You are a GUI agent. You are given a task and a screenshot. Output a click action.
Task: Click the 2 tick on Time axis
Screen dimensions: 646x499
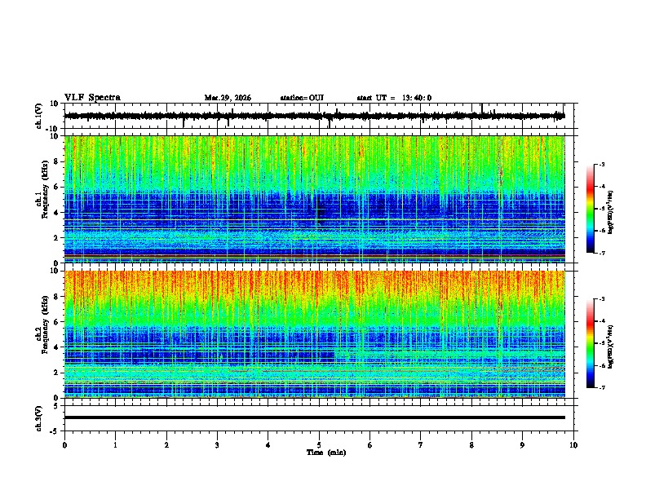click(166, 445)
